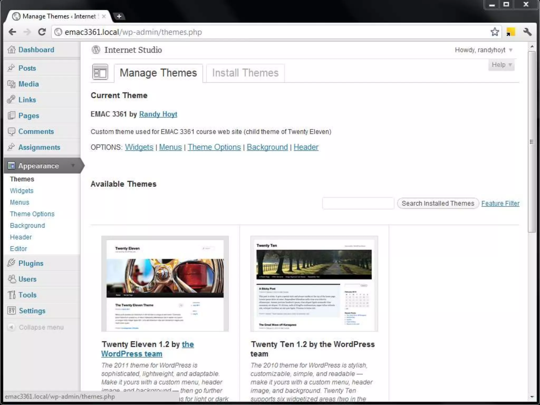Click the Users icon in sidebar

[12, 279]
